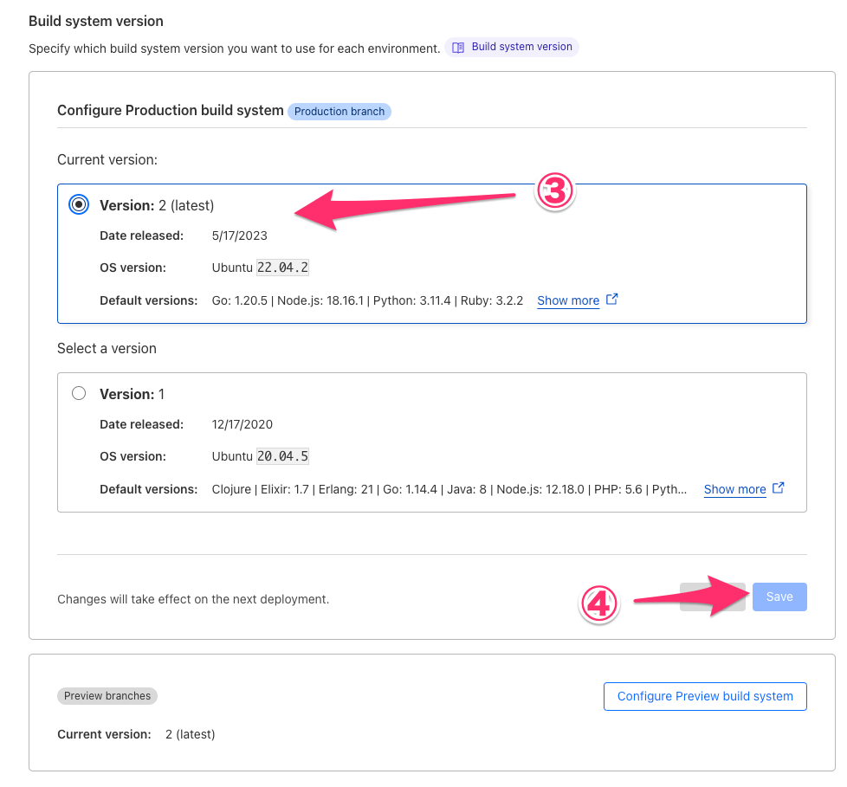Click the Preview 'Current version: 2 (latest)' text
Screen dimensions: 847x787
pos(136,734)
